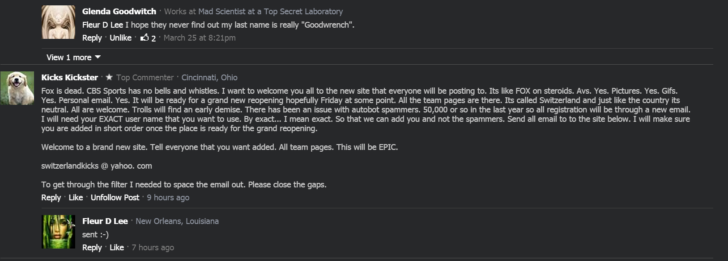Click the 7 hours ago timestamp
This screenshot has width=728, height=261.
tap(153, 248)
